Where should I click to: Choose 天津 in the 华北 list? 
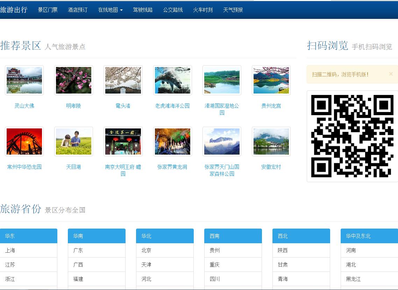point(165,265)
